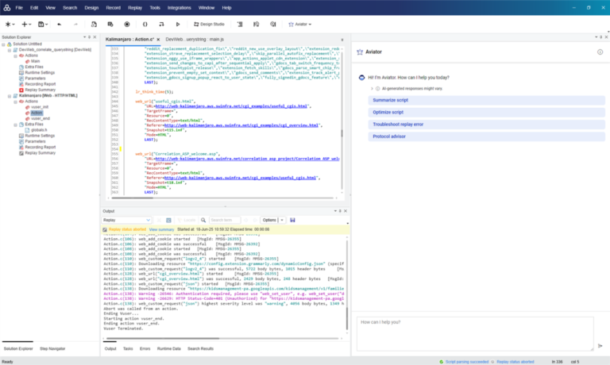Select Main action under DevWeb script
Viewport: 610px width, 365px height.
tap(36, 61)
